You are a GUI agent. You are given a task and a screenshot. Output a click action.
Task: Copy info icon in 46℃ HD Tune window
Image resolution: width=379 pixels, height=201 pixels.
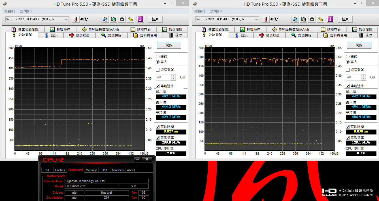(295, 19)
